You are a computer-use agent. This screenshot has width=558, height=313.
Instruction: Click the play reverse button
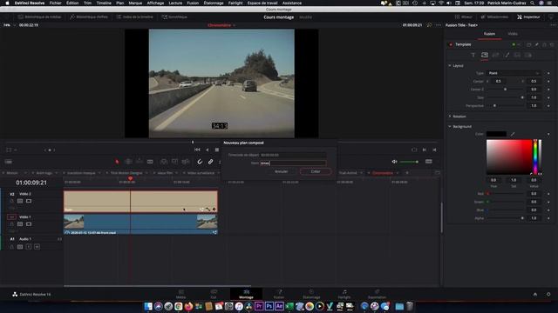pyautogui.click(x=208, y=150)
